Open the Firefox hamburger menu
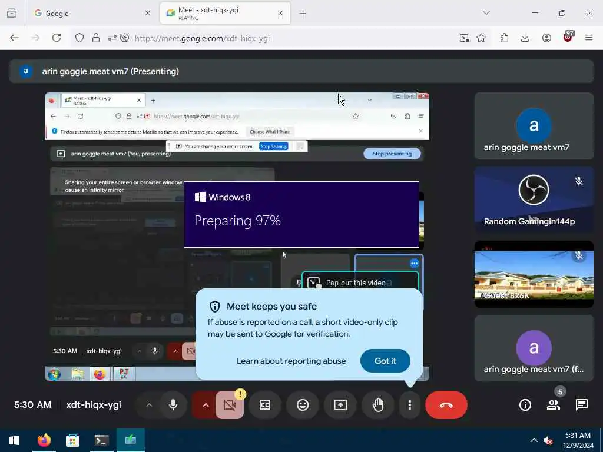Viewport: 603px width, 452px height. [x=589, y=38]
